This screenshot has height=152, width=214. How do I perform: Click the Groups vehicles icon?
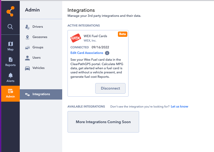click(27, 47)
